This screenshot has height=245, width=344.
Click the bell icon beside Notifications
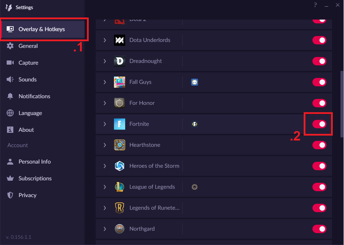click(x=10, y=96)
